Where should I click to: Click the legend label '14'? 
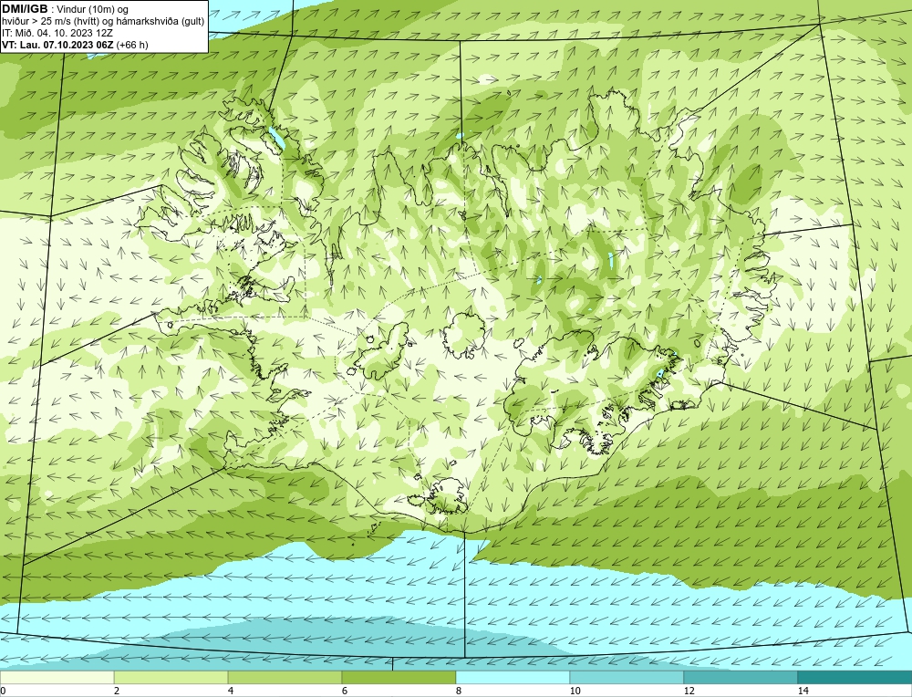point(803,691)
